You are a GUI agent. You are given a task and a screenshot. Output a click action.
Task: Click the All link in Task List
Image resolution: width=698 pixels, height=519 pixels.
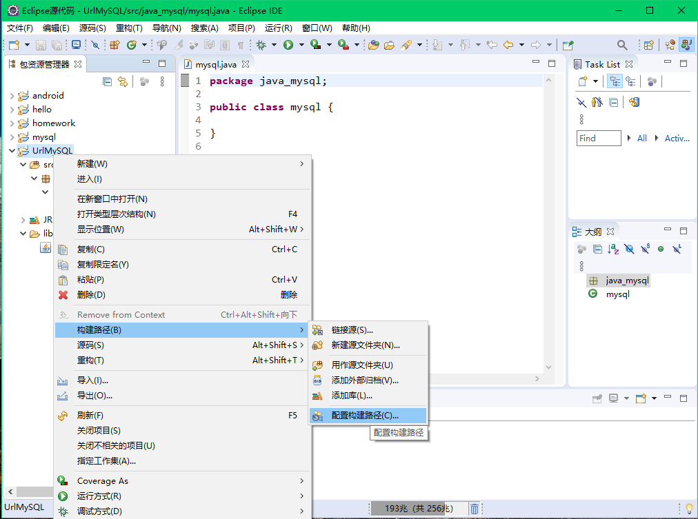pyautogui.click(x=641, y=138)
